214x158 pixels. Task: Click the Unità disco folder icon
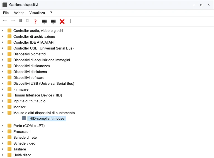(9, 155)
